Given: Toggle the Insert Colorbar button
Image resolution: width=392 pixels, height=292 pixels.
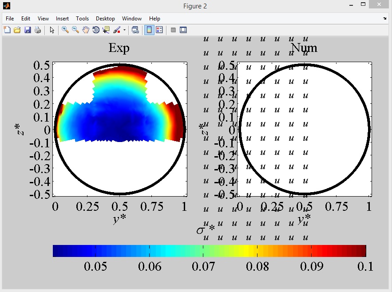Looking at the screenshot, I should [x=149, y=30].
